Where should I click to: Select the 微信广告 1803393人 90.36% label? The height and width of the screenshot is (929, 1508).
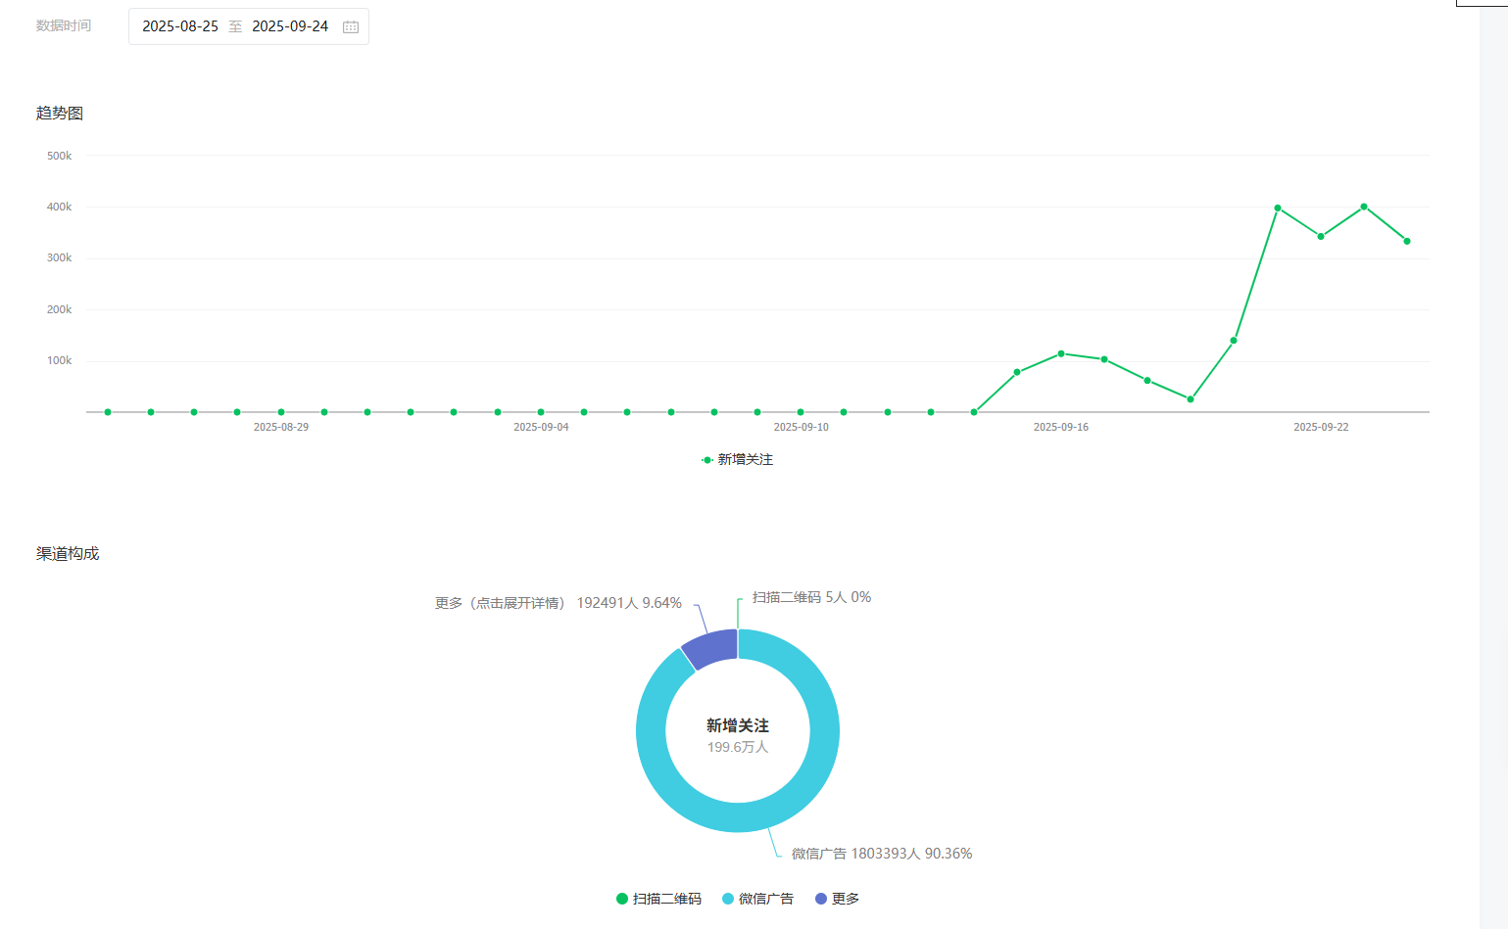882,854
